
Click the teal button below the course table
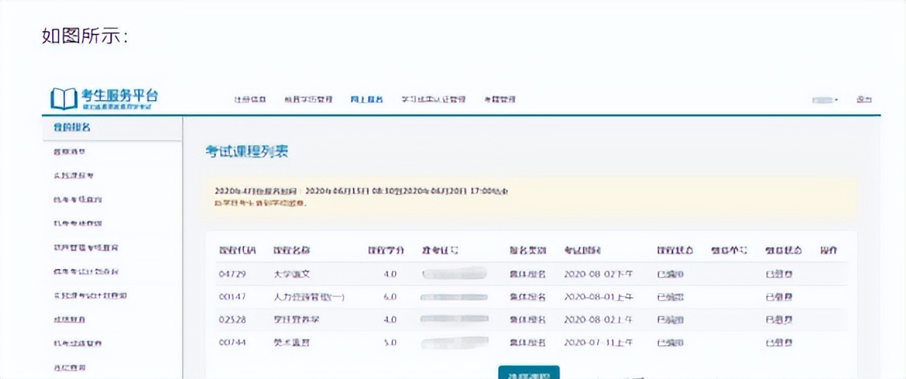(528, 373)
